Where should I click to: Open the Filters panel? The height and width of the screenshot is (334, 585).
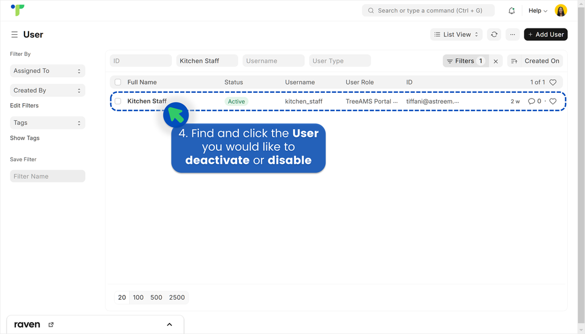[466, 60]
